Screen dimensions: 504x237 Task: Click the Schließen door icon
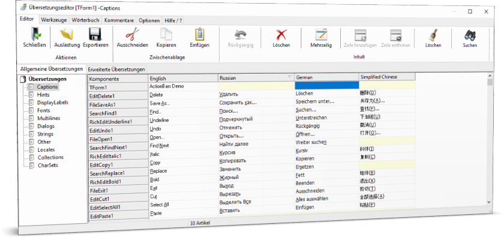point(34,34)
